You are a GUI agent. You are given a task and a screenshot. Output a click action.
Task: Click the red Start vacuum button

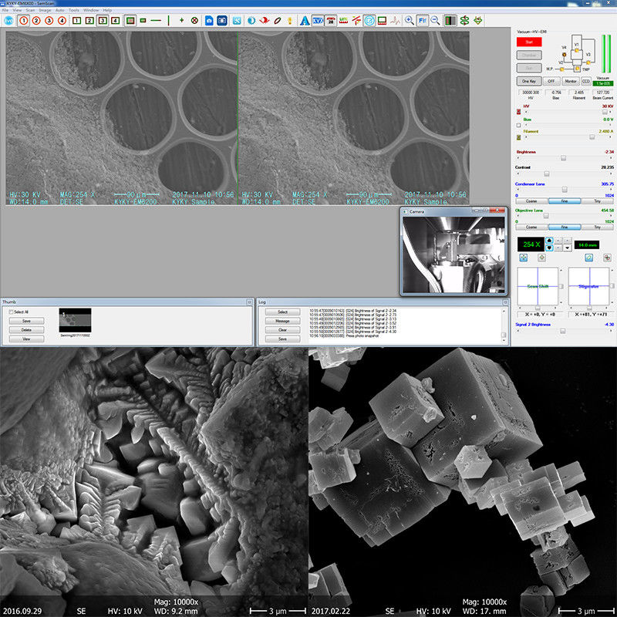coord(529,42)
